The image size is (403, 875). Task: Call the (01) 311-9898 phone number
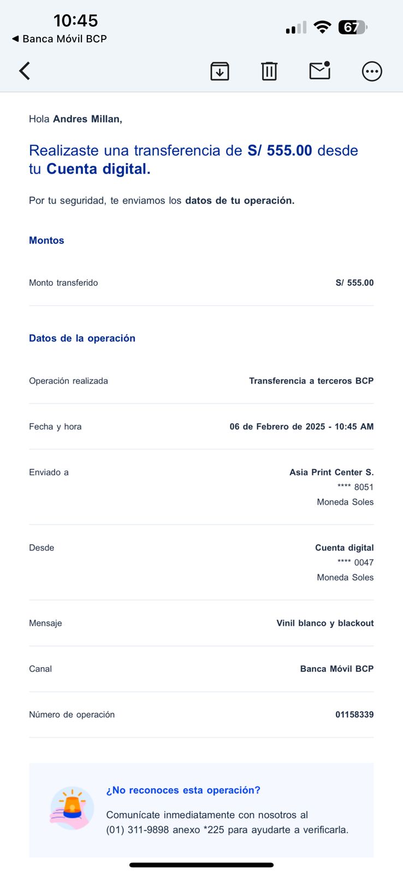click(137, 830)
